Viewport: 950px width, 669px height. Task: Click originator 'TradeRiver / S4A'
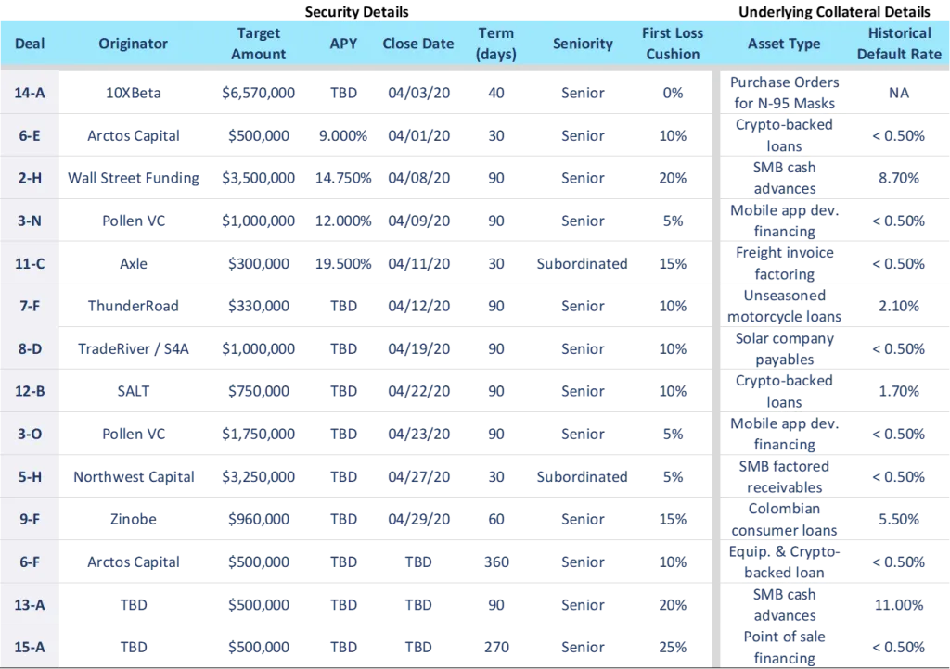click(x=134, y=349)
